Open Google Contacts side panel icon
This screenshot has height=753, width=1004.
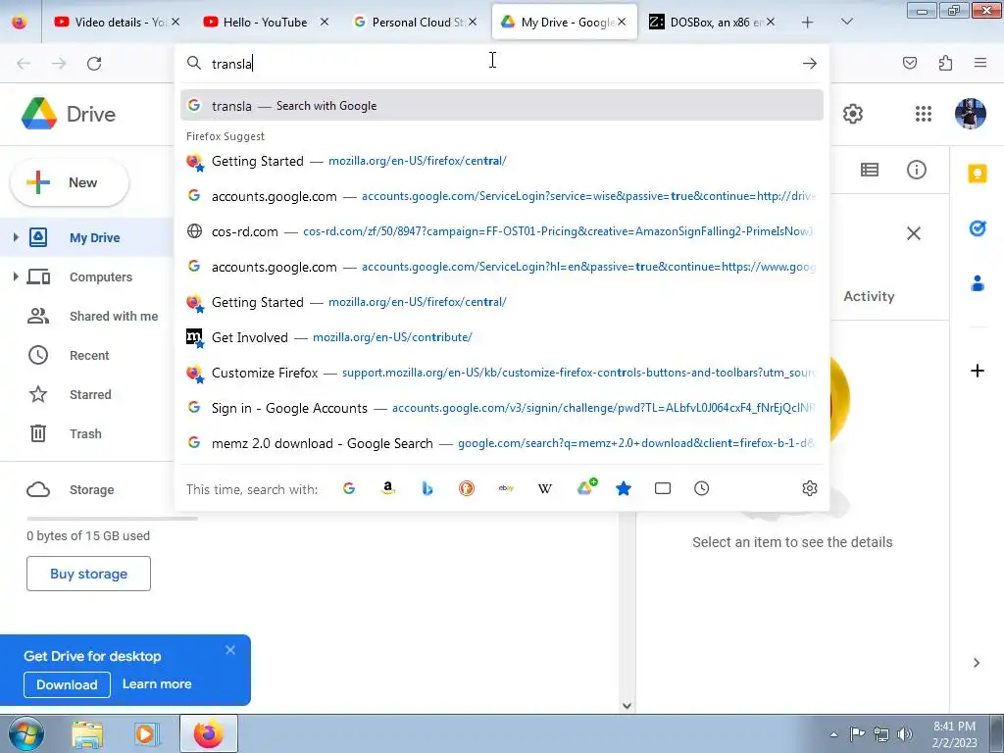click(x=978, y=283)
